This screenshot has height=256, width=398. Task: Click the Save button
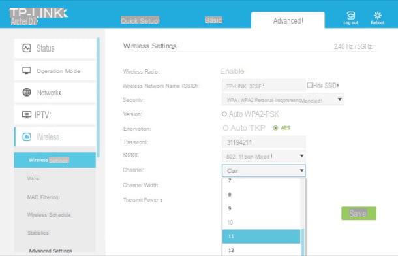pyautogui.click(x=359, y=214)
